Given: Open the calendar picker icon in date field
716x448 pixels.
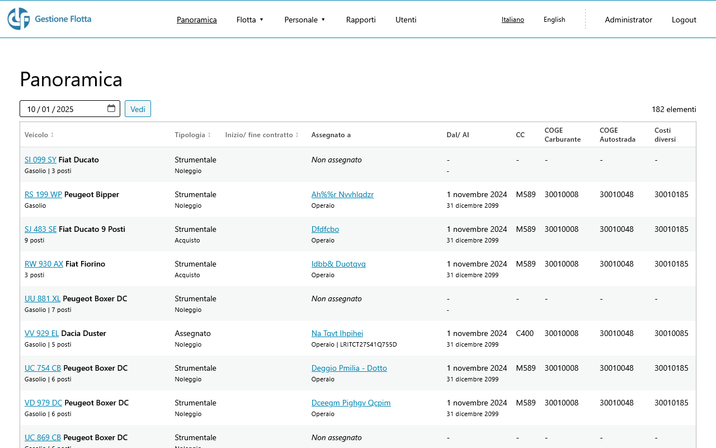Looking at the screenshot, I should [111, 109].
